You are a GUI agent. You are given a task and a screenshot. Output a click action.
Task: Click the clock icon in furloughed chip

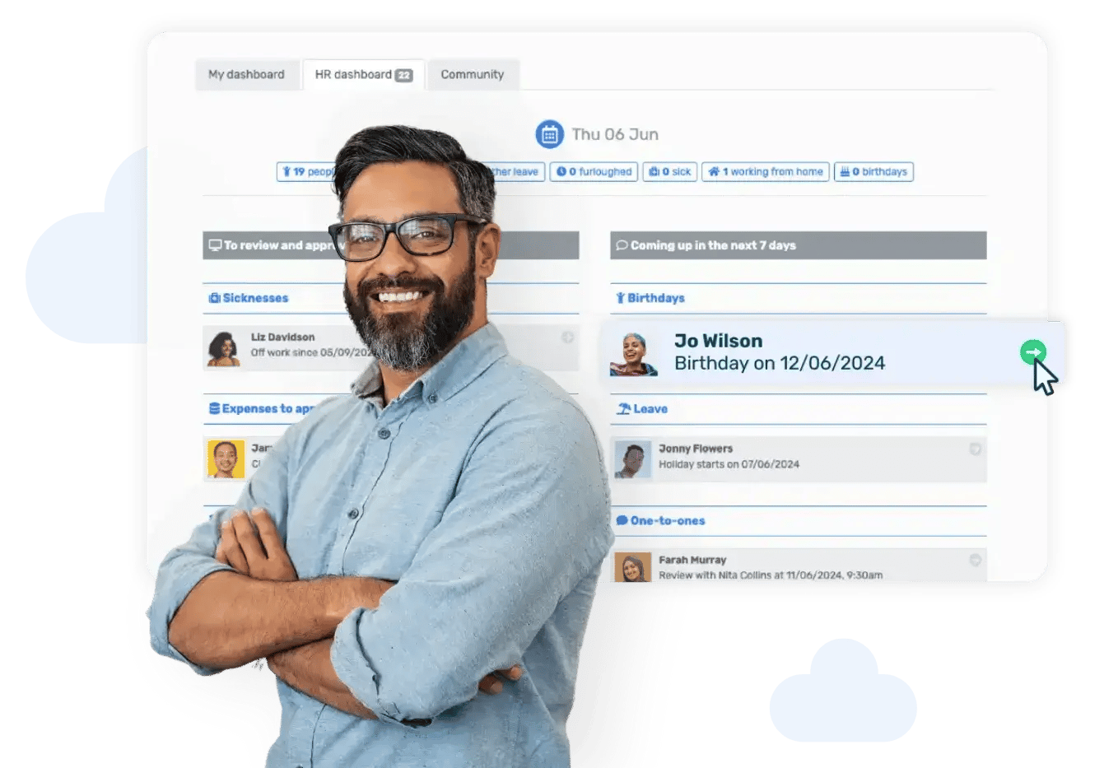561,172
